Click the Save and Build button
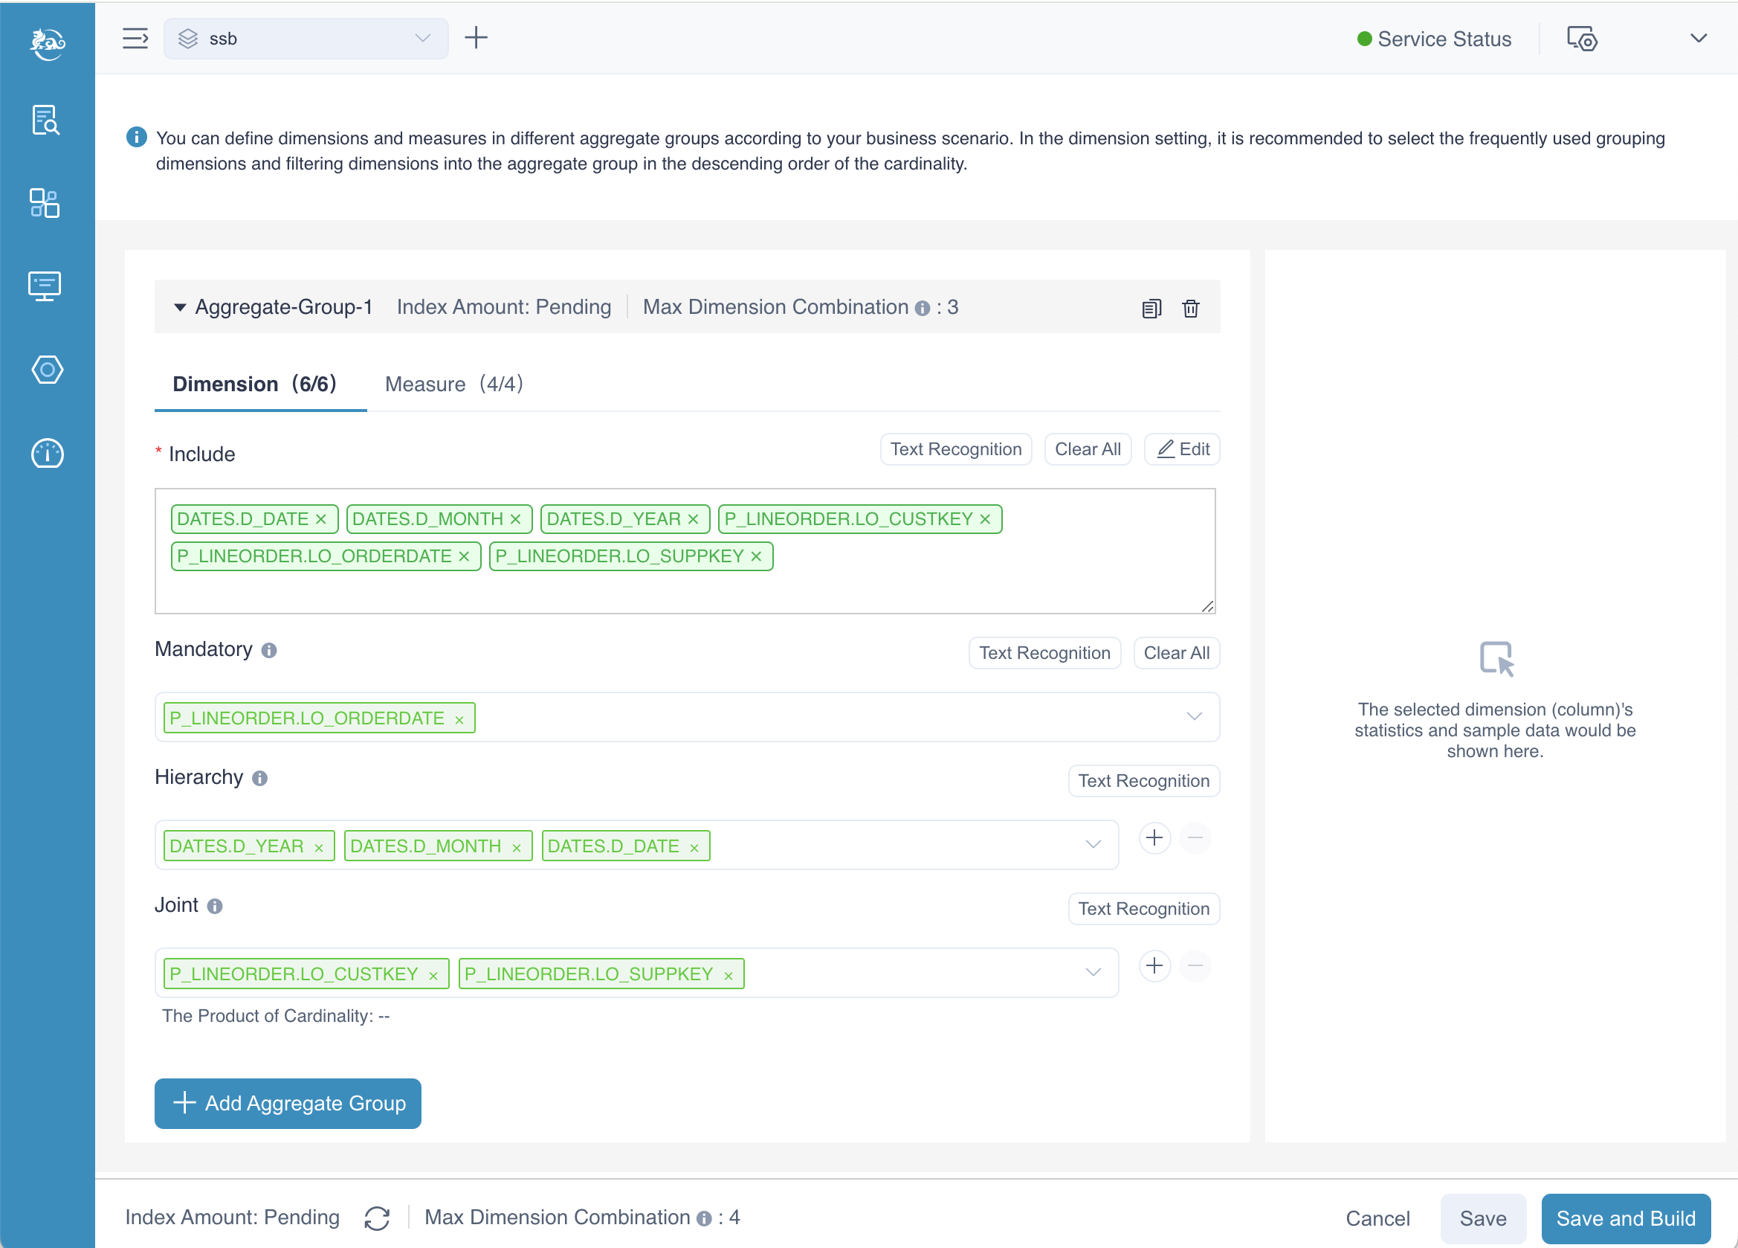 [x=1625, y=1218]
